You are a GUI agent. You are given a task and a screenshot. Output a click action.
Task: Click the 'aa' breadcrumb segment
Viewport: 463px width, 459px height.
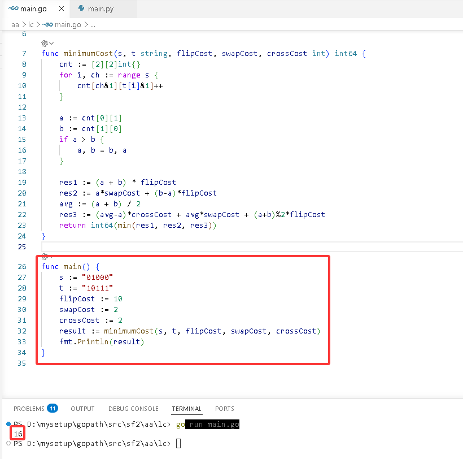pyautogui.click(x=15, y=24)
